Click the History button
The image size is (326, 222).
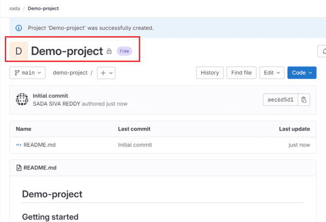point(210,72)
